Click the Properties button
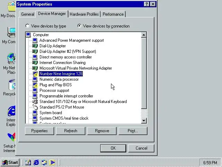The width and height of the screenshot is (222, 167). click(x=39, y=131)
